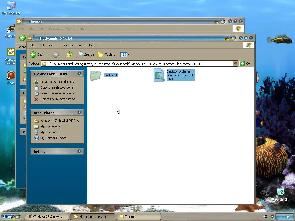Screen dimensions: 295x221
Task: Switch to Blackcomb - XP v1.0 taskbar button
Action: pos(92,216)
